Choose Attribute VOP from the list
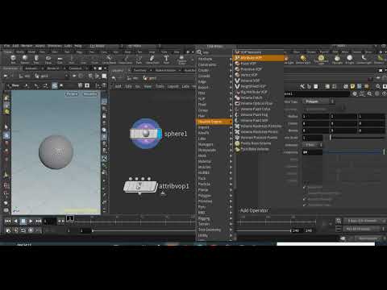387x290 pixels. (259, 58)
